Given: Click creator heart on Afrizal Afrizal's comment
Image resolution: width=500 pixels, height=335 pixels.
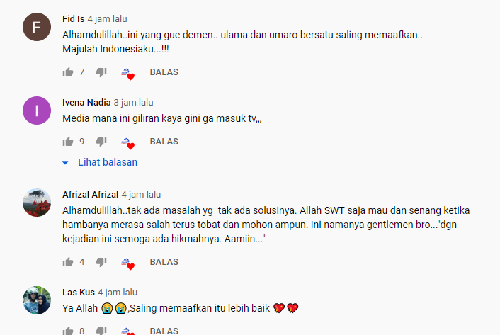Looking at the screenshot, I should tap(128, 264).
